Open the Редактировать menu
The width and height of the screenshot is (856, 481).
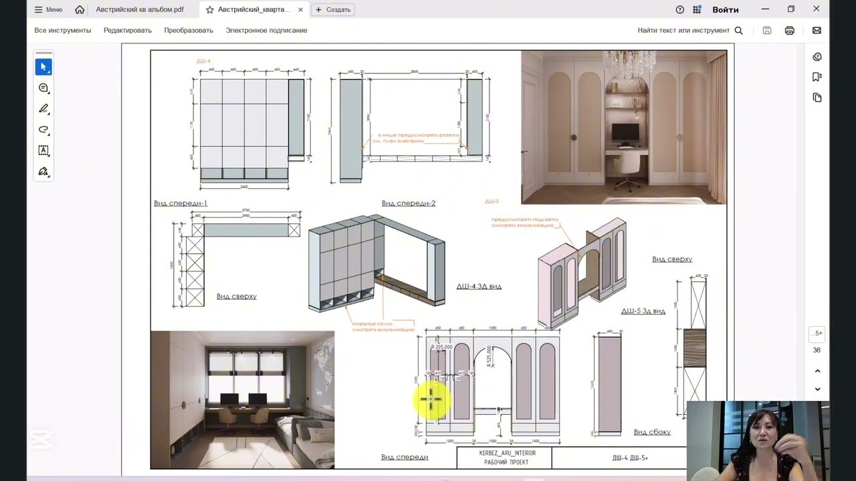click(x=128, y=30)
